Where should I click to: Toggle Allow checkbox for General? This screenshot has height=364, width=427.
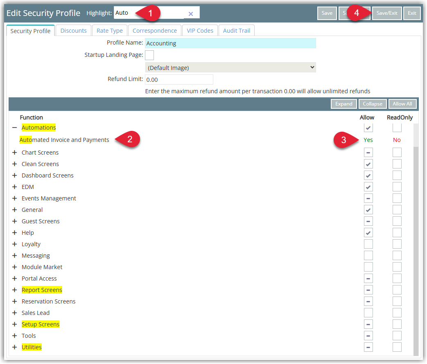368,210
